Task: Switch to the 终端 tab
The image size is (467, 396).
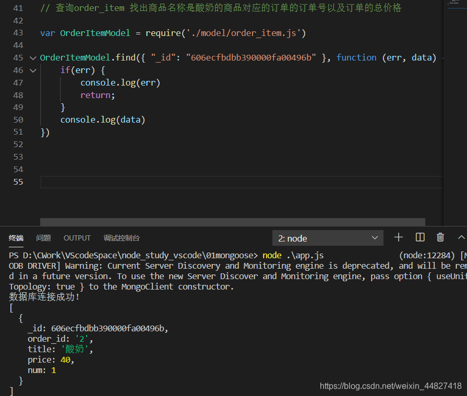Action: pos(16,238)
